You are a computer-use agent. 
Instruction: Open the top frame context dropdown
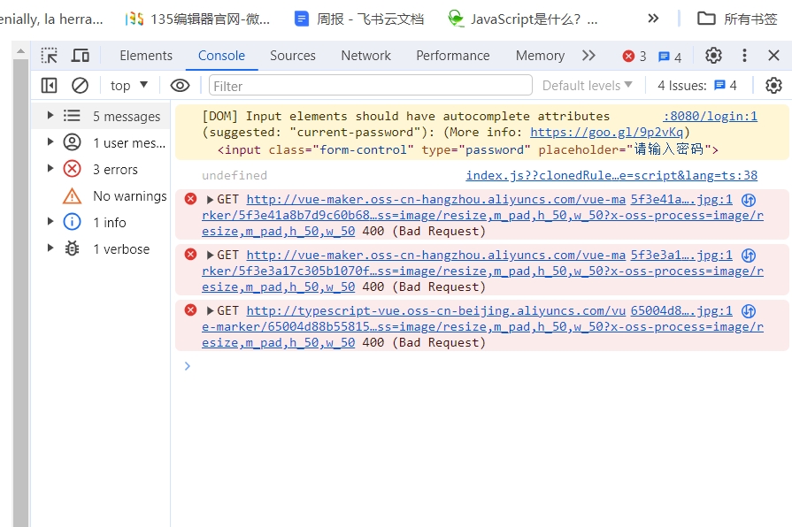pyautogui.click(x=127, y=85)
